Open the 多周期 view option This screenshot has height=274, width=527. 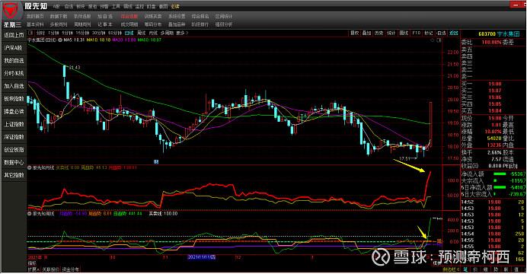[167, 33]
